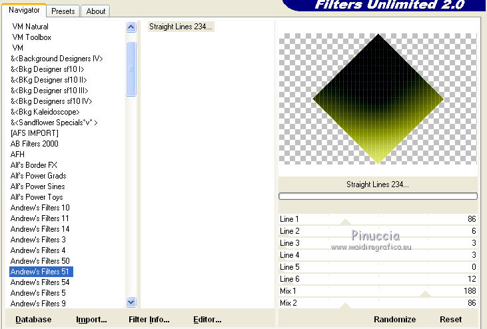Select Andrew's Filters 4 category
Viewport: 487px width, 329px height.
pyautogui.click(x=38, y=250)
